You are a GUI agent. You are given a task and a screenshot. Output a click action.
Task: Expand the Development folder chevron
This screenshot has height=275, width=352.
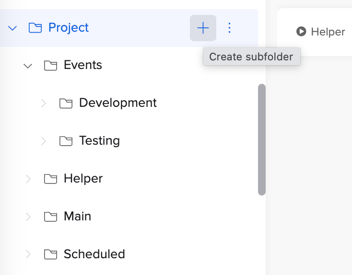[44, 103]
